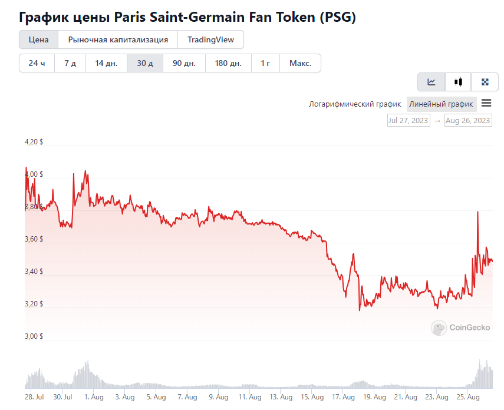Open the Цена tab
This screenshot has width=504, height=410.
[x=38, y=39]
